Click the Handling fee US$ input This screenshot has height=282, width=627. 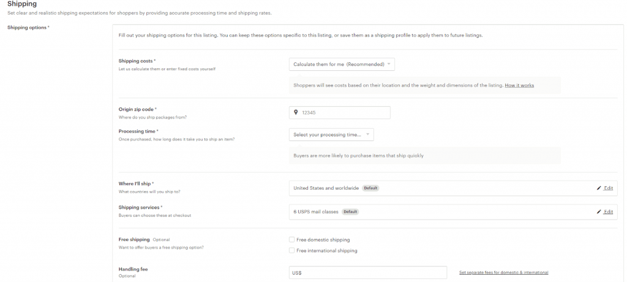coord(367,273)
